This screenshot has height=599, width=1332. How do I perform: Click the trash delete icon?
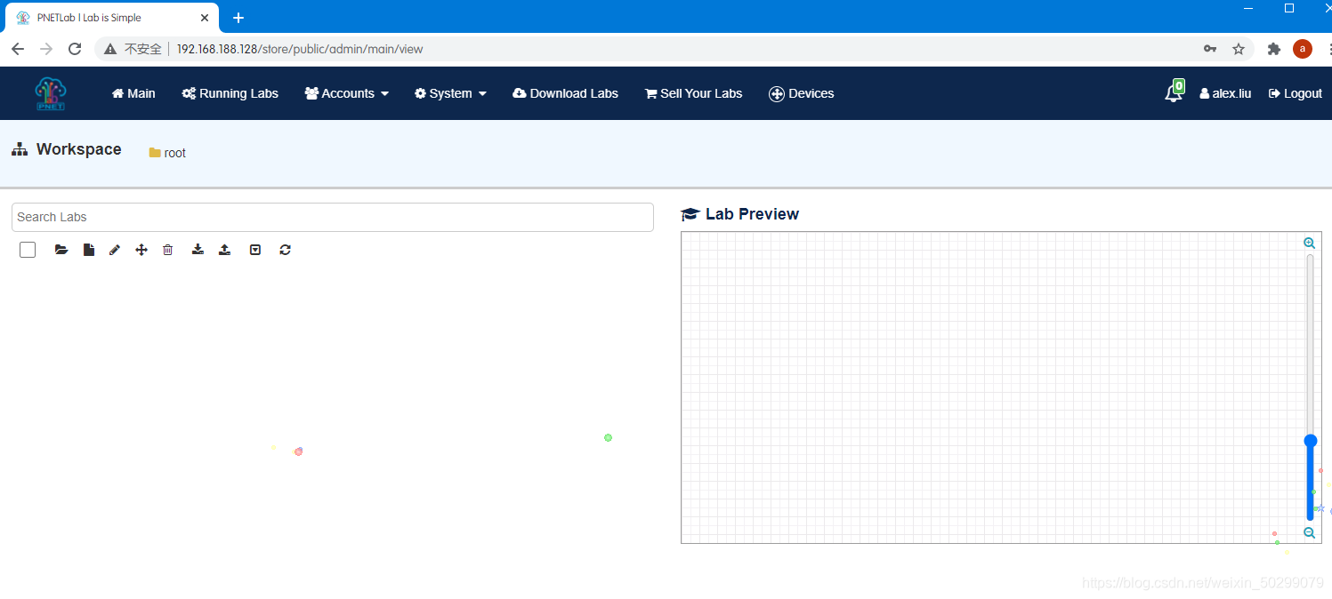(x=167, y=250)
